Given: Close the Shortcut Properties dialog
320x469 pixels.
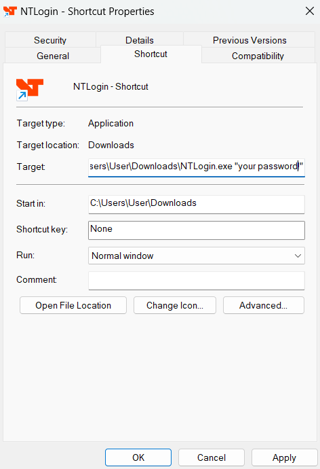Looking at the screenshot, I should click(310, 12).
